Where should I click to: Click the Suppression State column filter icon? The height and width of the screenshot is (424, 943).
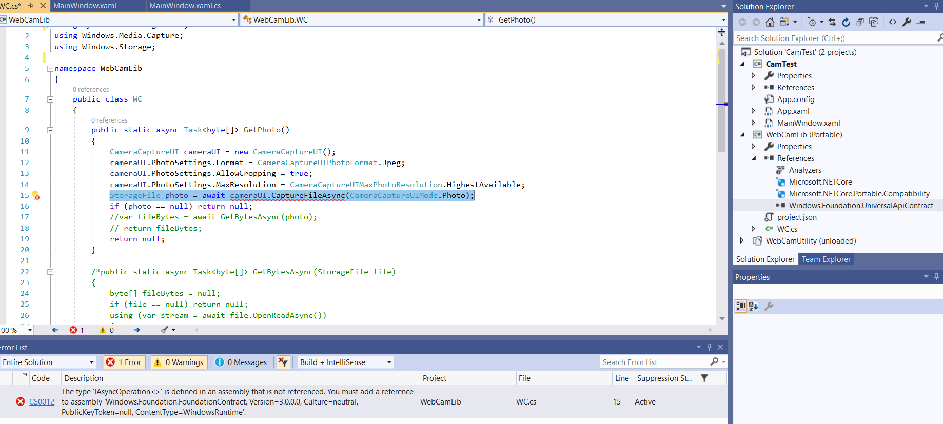[704, 378]
